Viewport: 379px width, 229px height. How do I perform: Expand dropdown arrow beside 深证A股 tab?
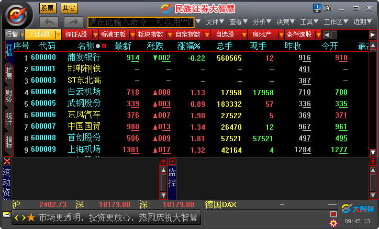click(x=95, y=35)
